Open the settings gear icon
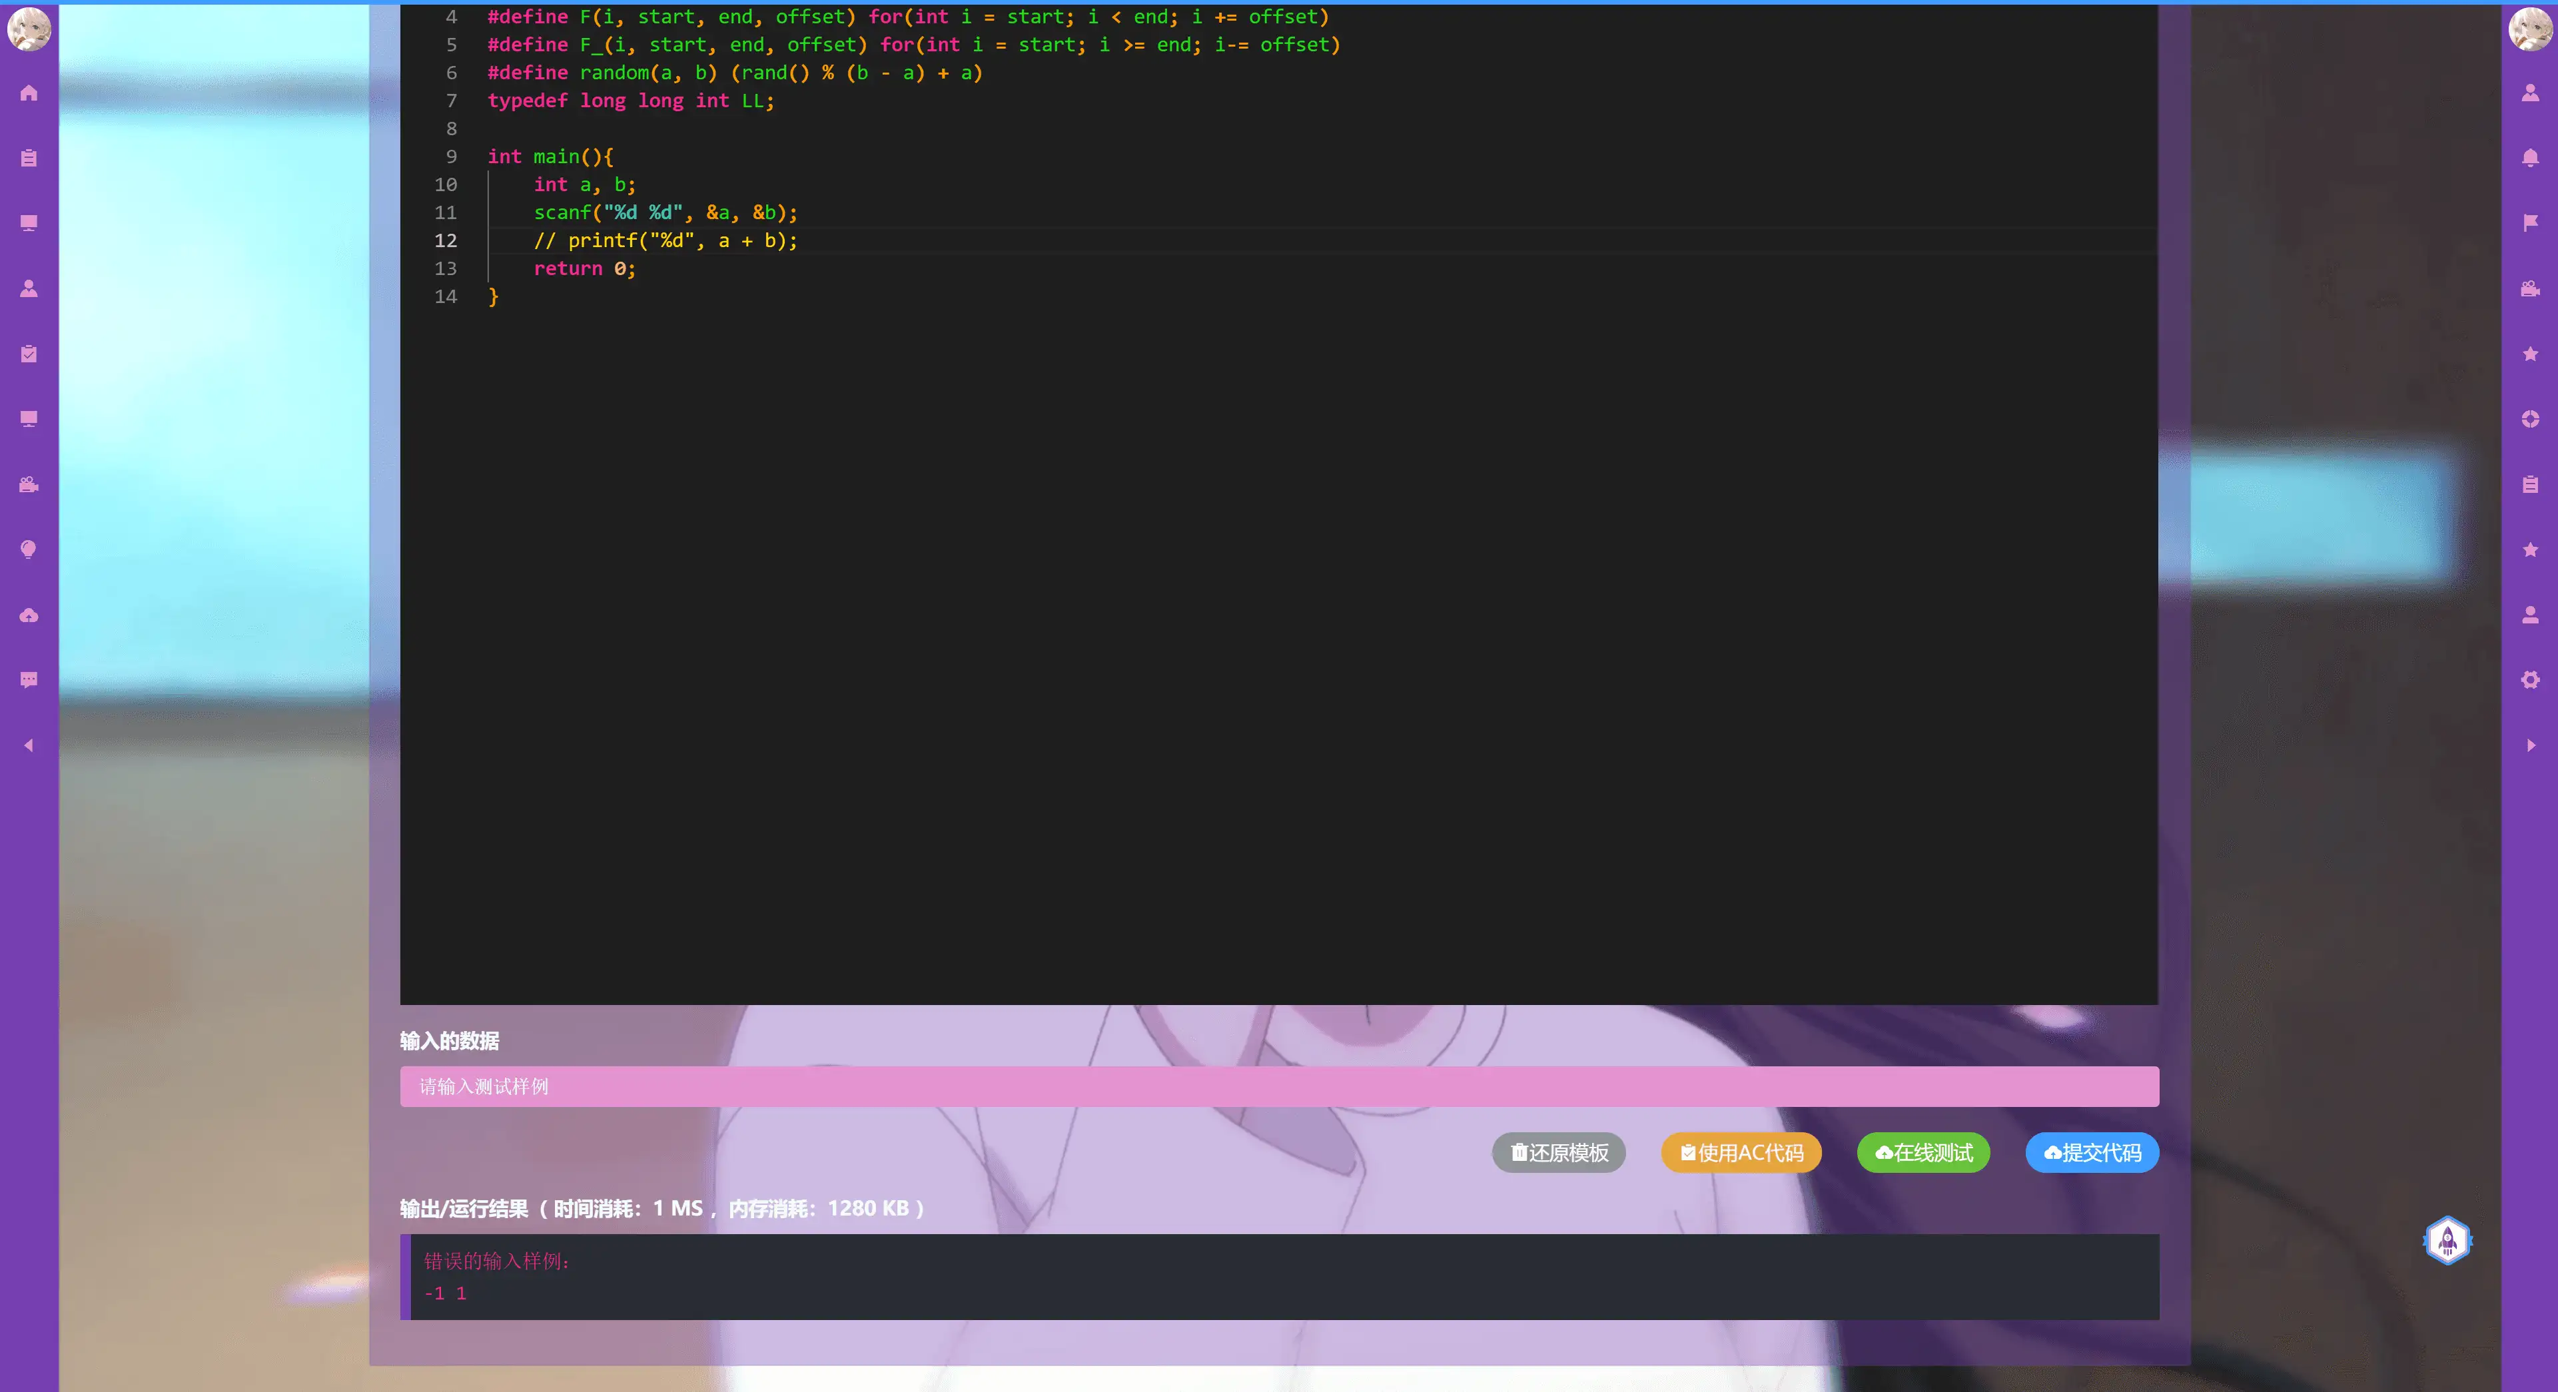Viewport: 2558px width, 1392px height. [x=2530, y=680]
